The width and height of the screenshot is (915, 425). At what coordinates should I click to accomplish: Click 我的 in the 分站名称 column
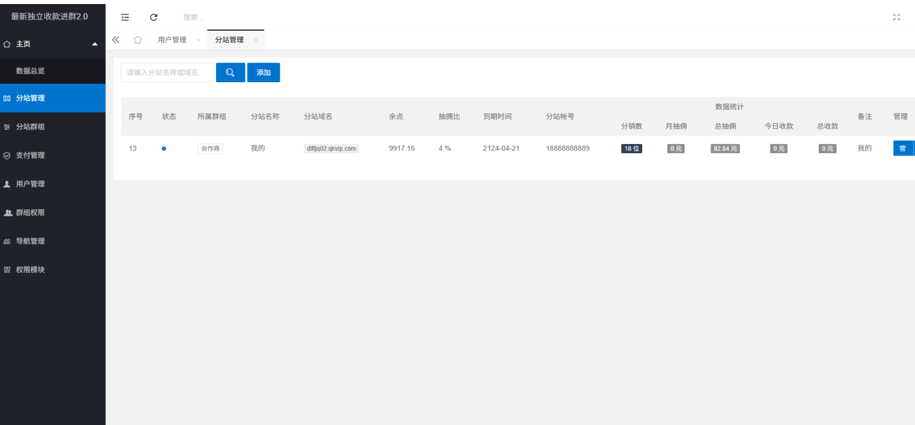coord(258,149)
